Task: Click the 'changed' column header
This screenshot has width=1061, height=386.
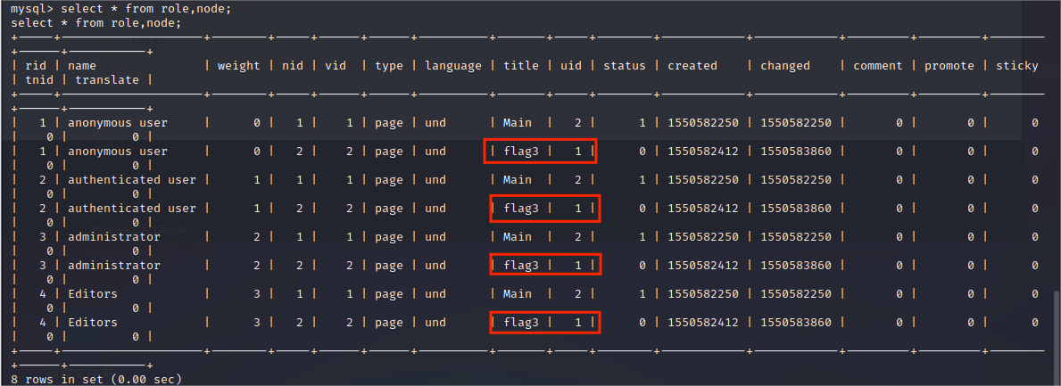Action: [x=785, y=66]
